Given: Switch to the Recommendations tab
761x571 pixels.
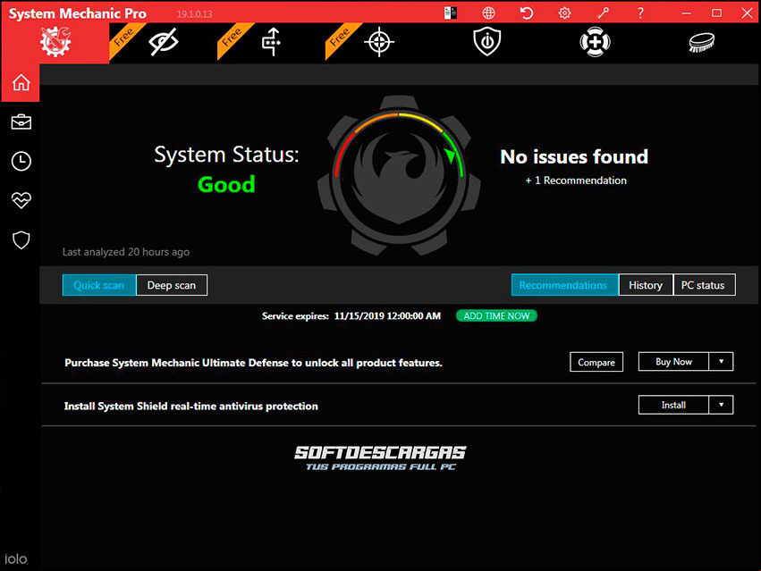Looking at the screenshot, I should pyautogui.click(x=564, y=285).
